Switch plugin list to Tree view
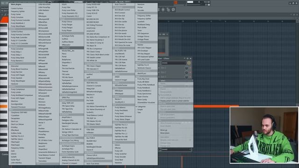 click(x=139, y=112)
